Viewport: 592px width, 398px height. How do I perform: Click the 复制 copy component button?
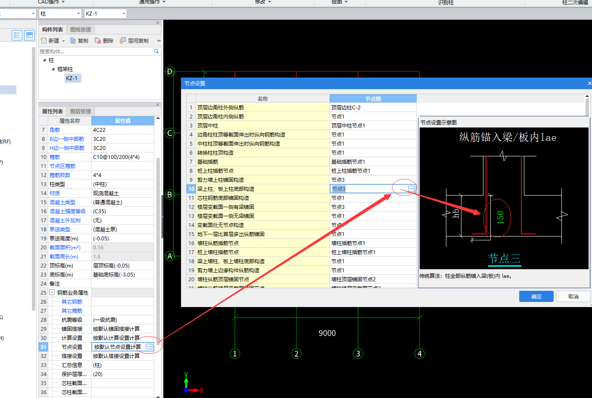point(79,40)
